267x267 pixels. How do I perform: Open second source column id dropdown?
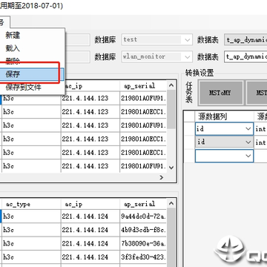coord(248,142)
